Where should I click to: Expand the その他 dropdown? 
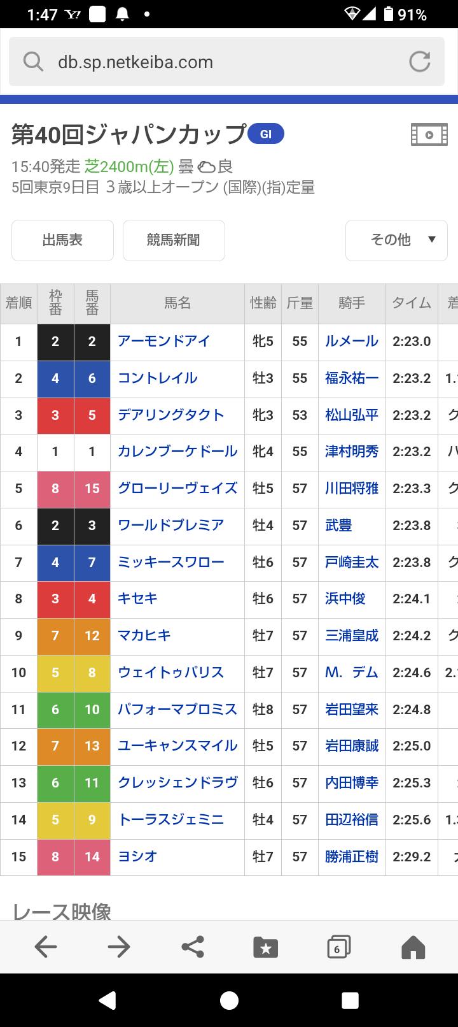click(x=396, y=240)
